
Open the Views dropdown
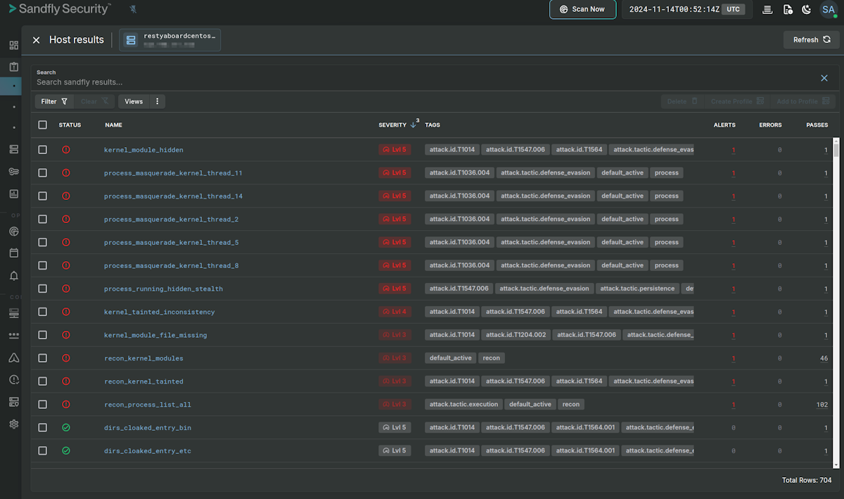133,101
